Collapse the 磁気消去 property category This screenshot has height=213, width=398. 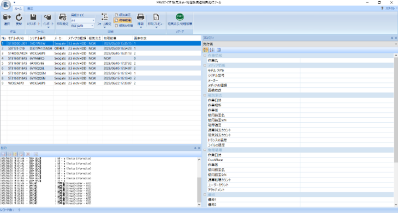[205, 95]
